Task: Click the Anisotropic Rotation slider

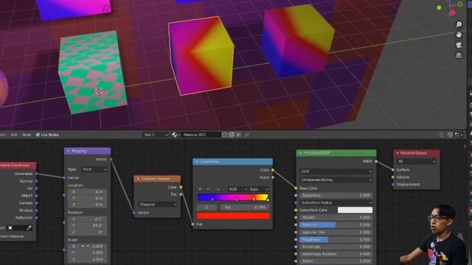Action: click(x=336, y=254)
